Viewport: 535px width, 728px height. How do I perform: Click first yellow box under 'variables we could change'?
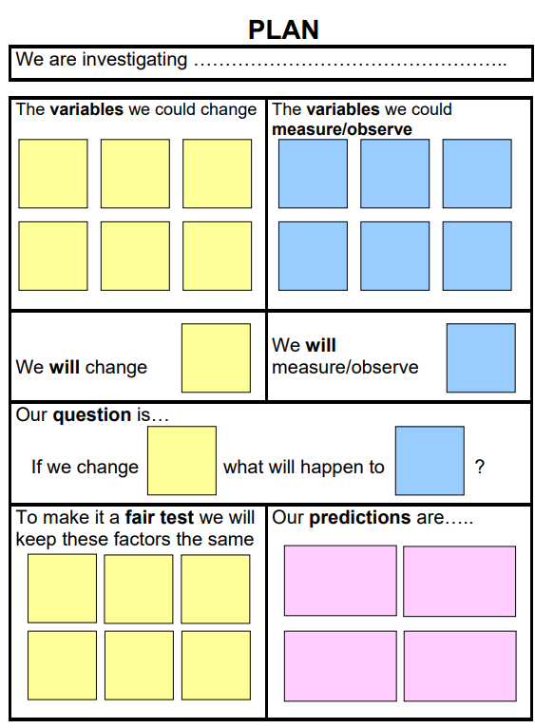coord(53,174)
